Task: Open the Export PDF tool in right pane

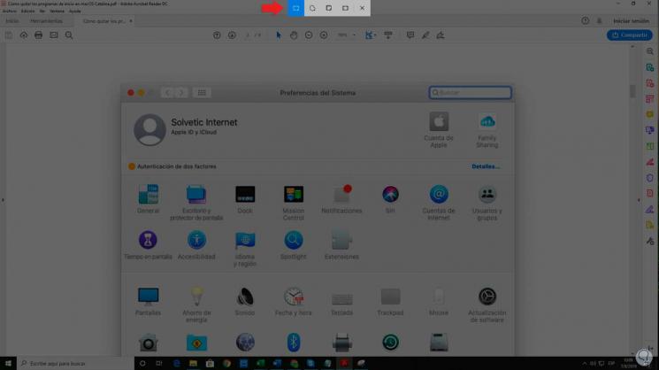Action: pos(650,67)
